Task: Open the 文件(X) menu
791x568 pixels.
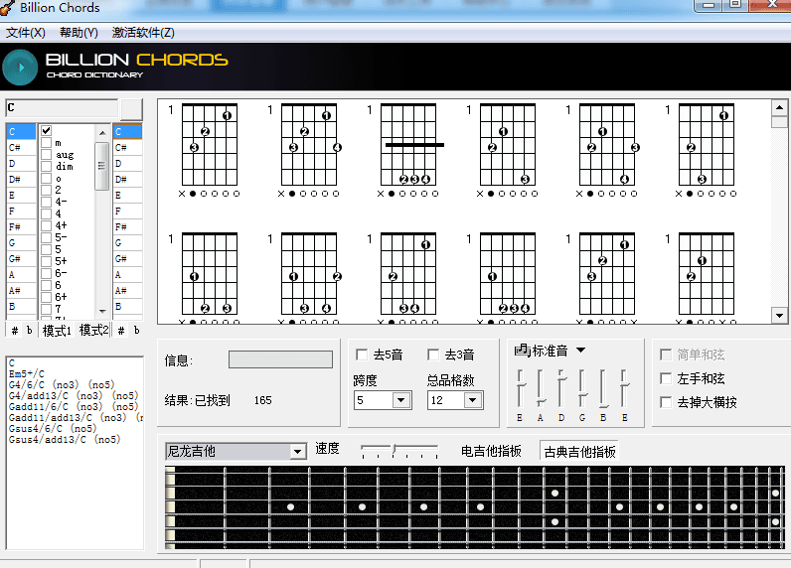Action: point(26,33)
